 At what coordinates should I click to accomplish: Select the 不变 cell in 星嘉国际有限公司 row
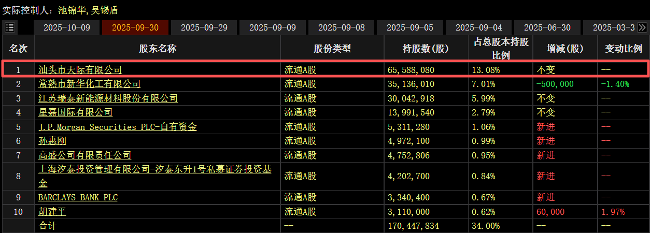click(546, 112)
